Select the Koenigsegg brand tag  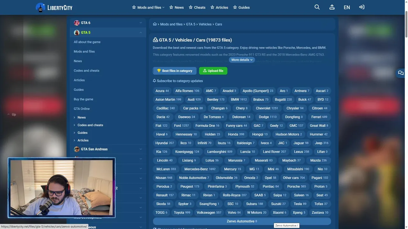(187, 152)
